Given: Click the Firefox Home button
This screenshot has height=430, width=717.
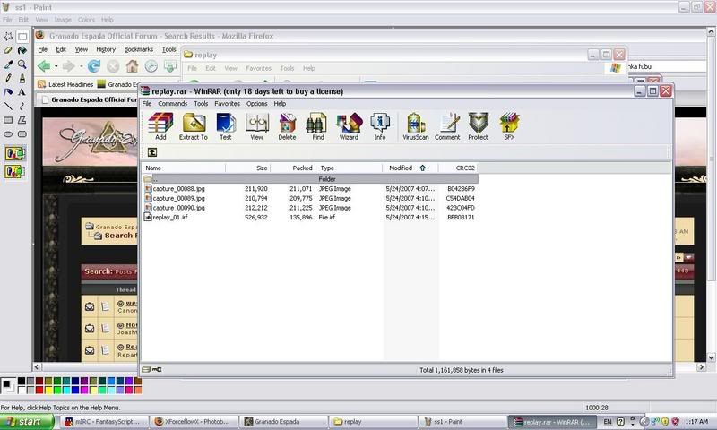Looking at the screenshot, I should point(132,66).
